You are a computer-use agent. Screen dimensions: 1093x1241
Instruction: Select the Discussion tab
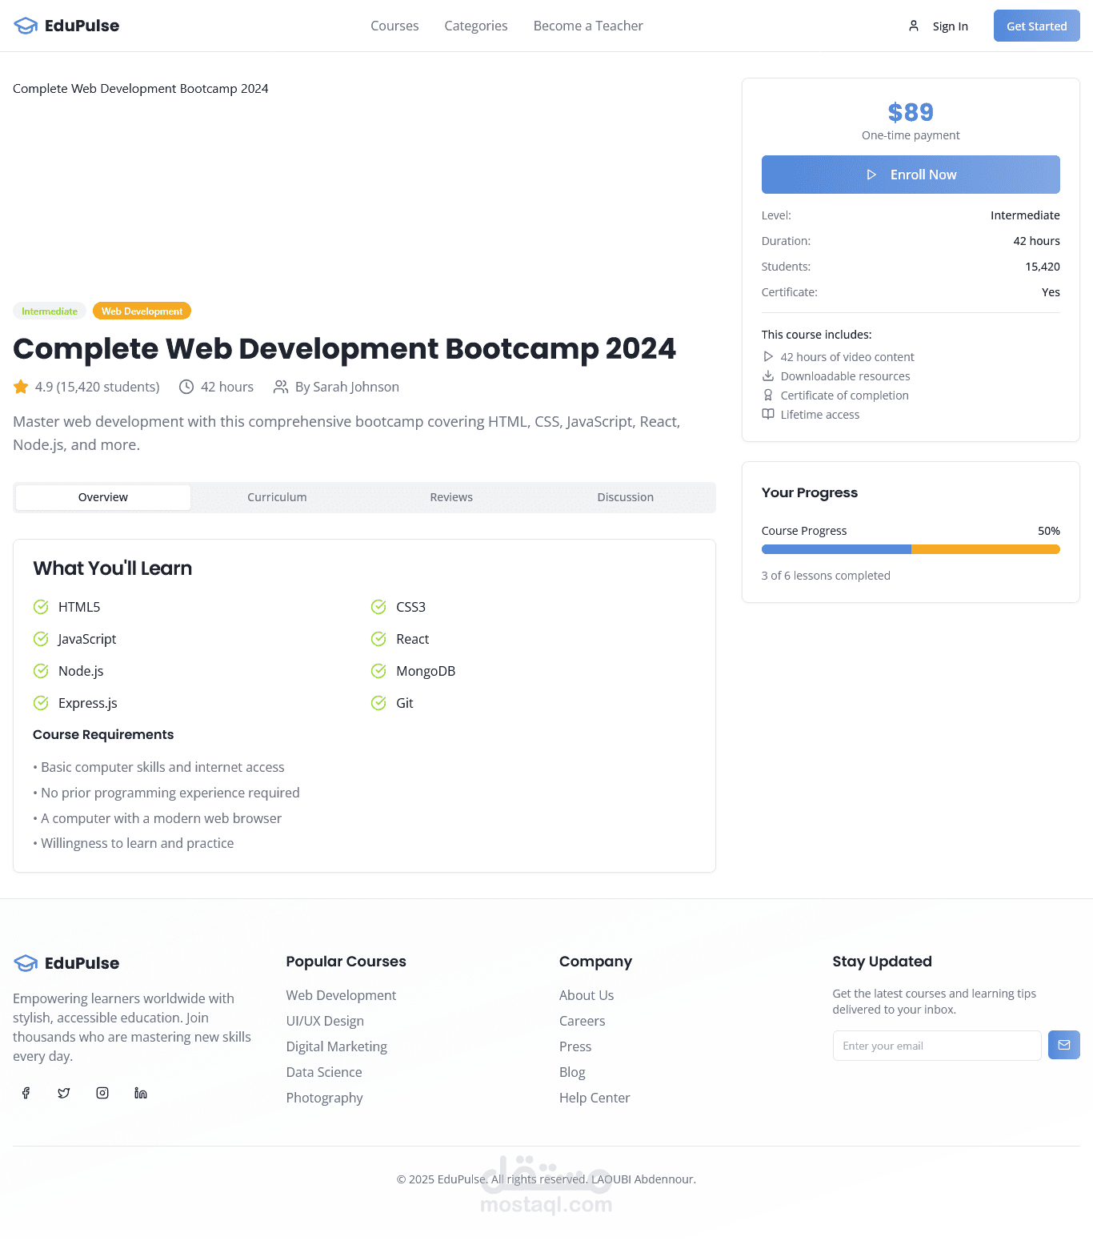[625, 497]
